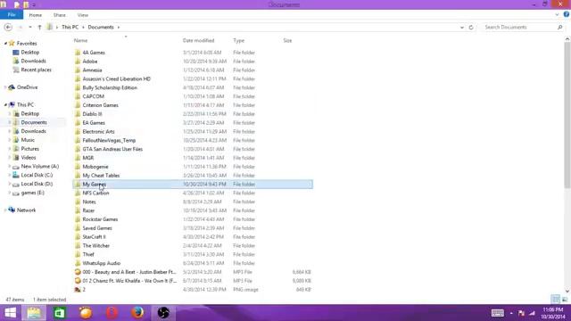Viewport: 571px width, 321px height.
Task: Select the Mobogenie folder icon
Action: 78,167
